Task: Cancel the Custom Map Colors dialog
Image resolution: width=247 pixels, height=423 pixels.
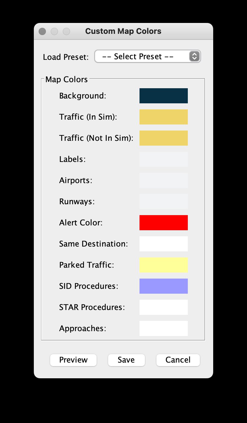Action: 178,360
